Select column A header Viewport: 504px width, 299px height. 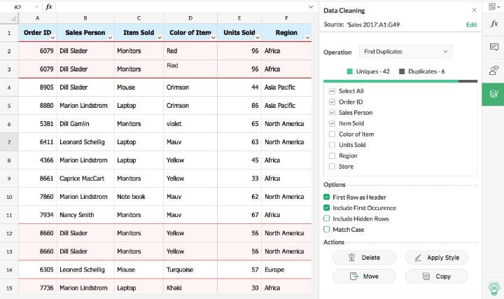coord(38,18)
